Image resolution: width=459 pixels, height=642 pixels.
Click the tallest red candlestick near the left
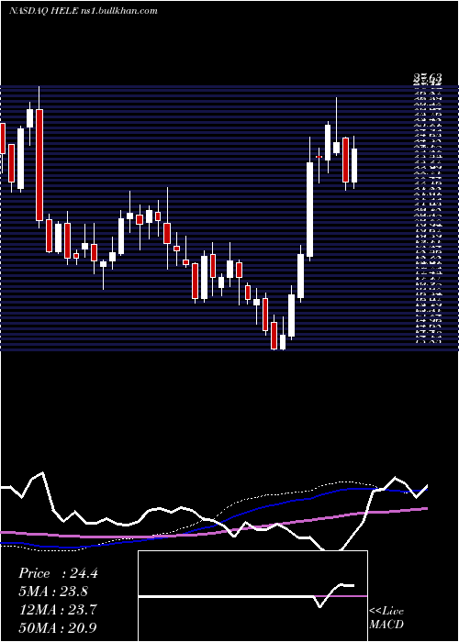pyautogui.click(x=39, y=164)
